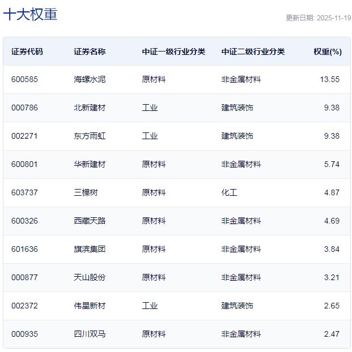The height and width of the screenshot is (352, 352).
Task: Select the 中证二级行业分类 column header
Action: pos(253,51)
